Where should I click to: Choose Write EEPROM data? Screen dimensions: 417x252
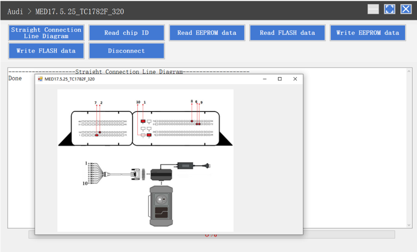point(368,33)
